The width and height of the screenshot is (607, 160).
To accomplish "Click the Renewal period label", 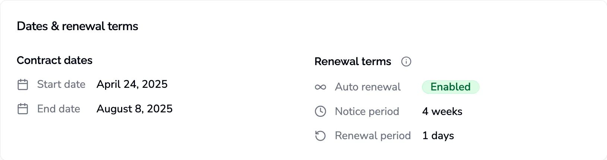I will point(373,136).
